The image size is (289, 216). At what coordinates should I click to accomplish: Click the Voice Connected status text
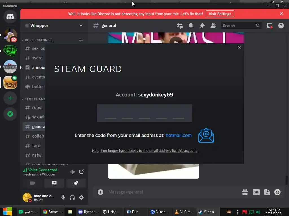click(43, 170)
